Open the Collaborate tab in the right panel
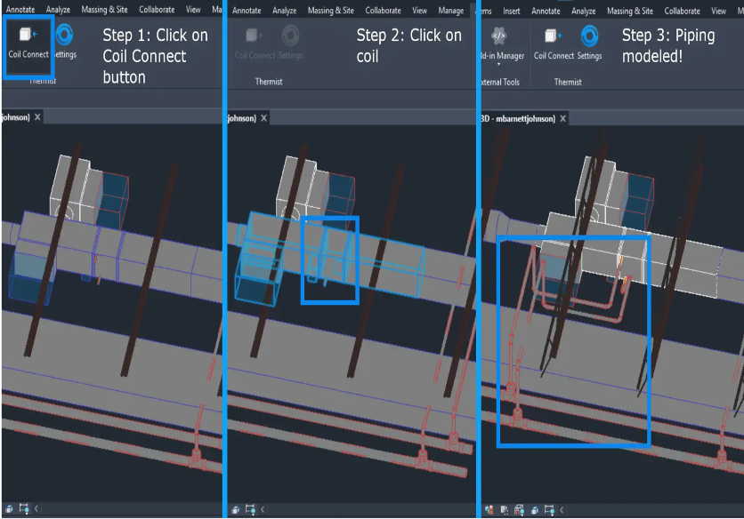Viewport: 744px width, 519px height. pos(682,11)
